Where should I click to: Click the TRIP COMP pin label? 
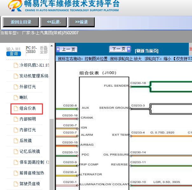click(x=89, y=164)
